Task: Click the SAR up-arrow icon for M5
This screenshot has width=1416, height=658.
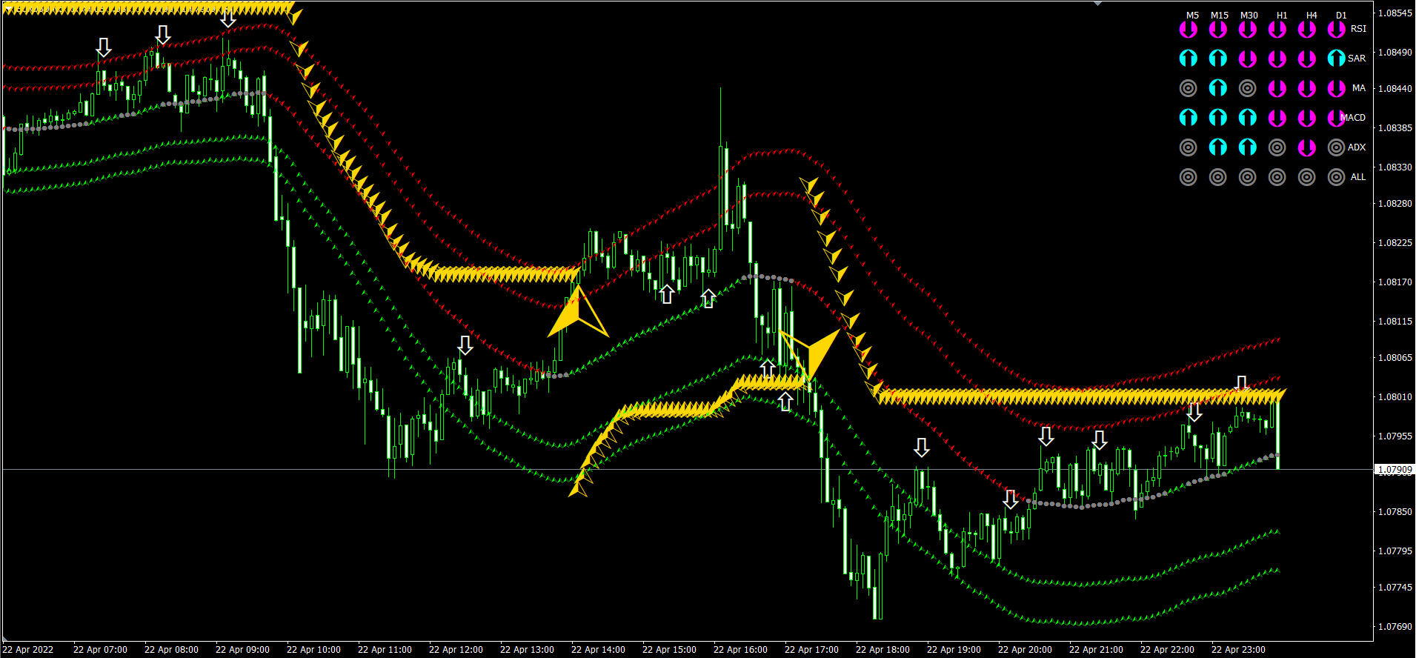Action: pyautogui.click(x=1189, y=59)
